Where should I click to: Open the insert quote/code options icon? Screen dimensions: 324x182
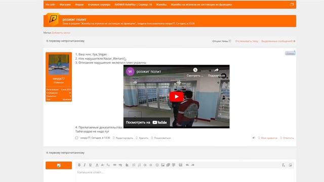[x=174, y=165]
